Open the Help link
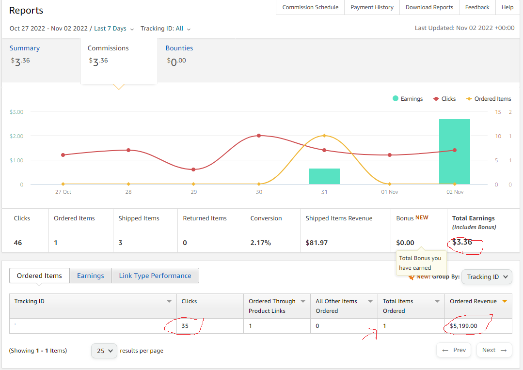The height and width of the screenshot is (370, 523). click(x=507, y=7)
